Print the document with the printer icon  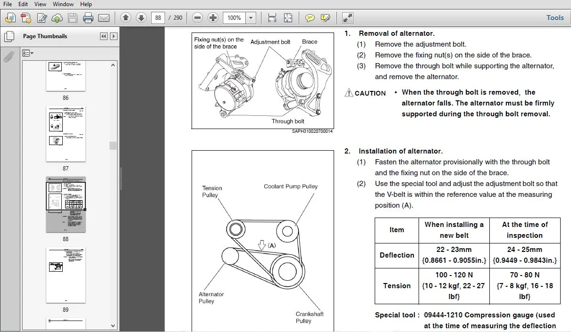click(x=88, y=18)
